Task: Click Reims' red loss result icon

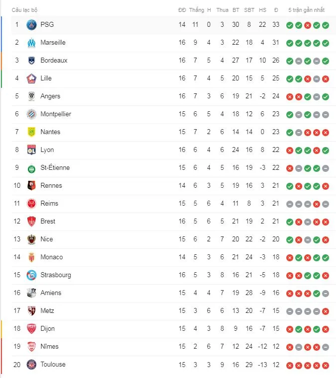Action: coord(317,204)
